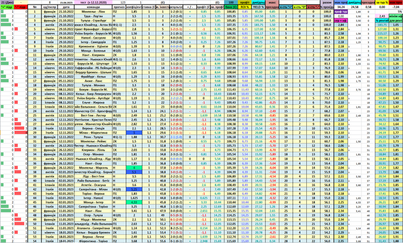The width and height of the screenshot is (403, 243).
Task: Select the 'Наполі - Сассуоло' match cell
Action: tap(93, 37)
